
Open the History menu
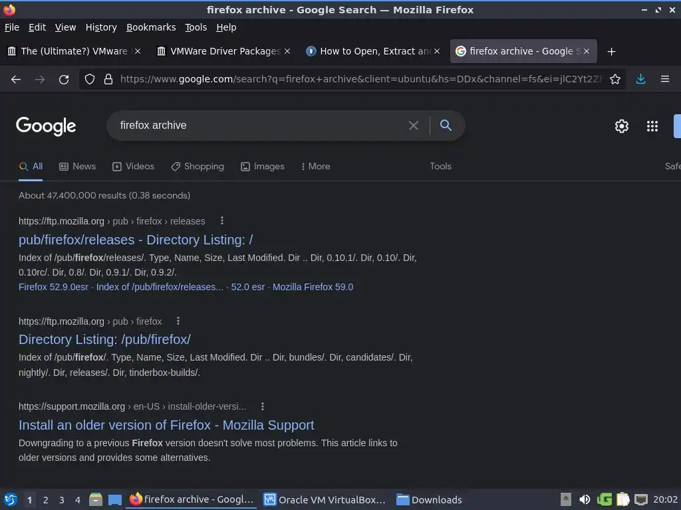101,27
